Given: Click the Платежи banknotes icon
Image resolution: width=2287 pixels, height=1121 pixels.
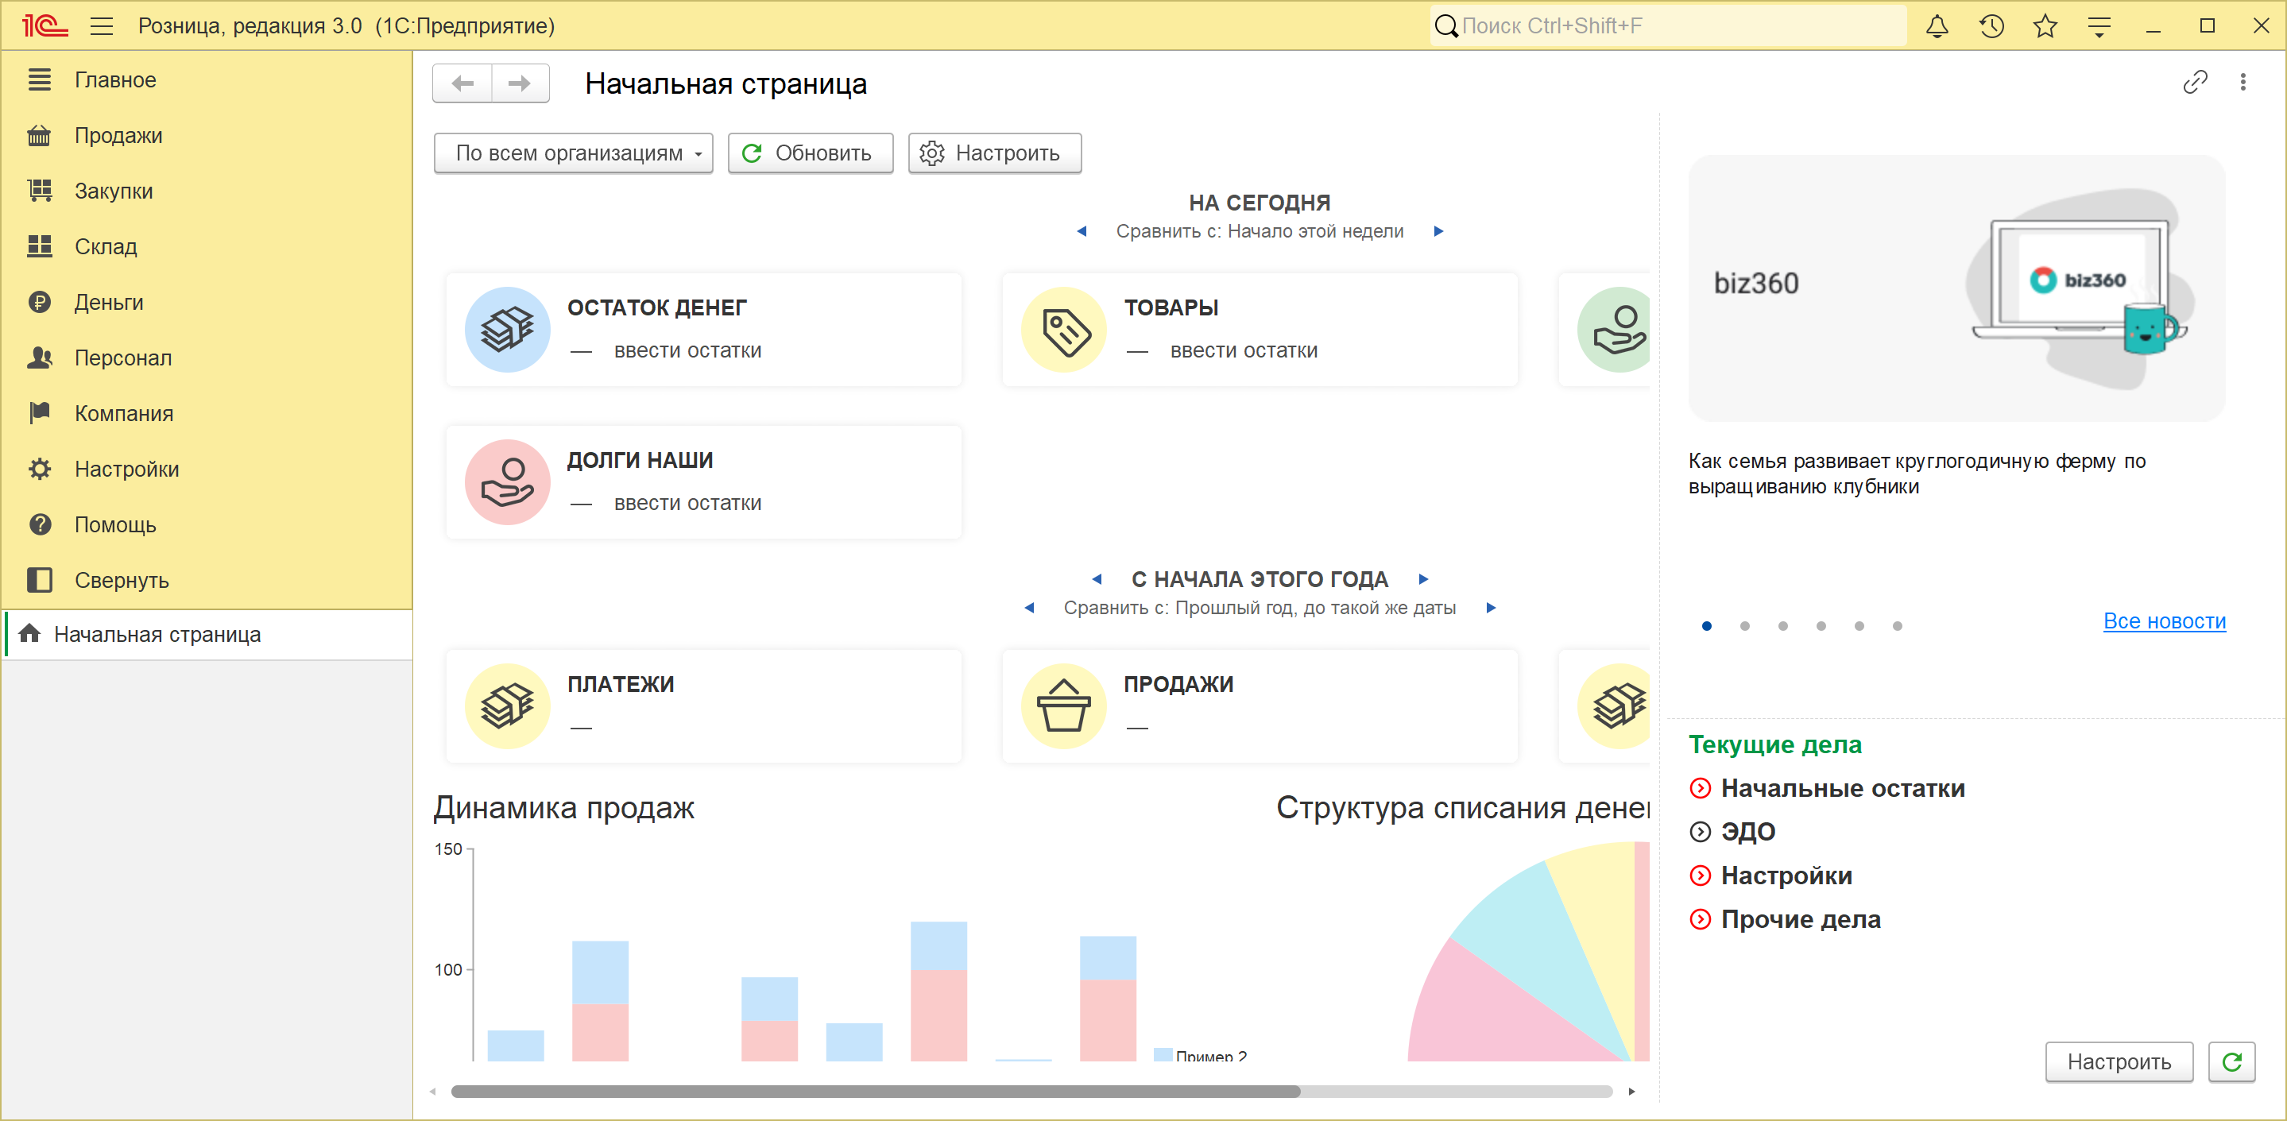Looking at the screenshot, I should click(x=507, y=705).
